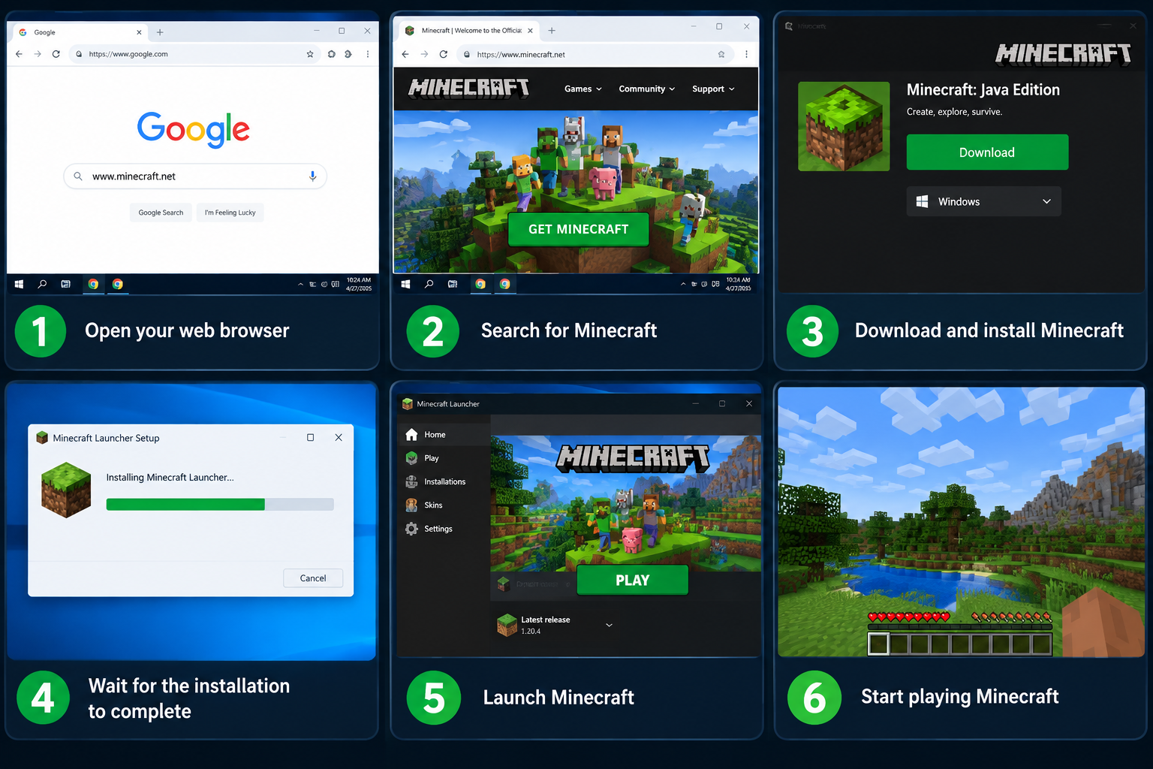Click the 10:24 AM clock below the Google window
The height and width of the screenshot is (769, 1153).
point(359,284)
